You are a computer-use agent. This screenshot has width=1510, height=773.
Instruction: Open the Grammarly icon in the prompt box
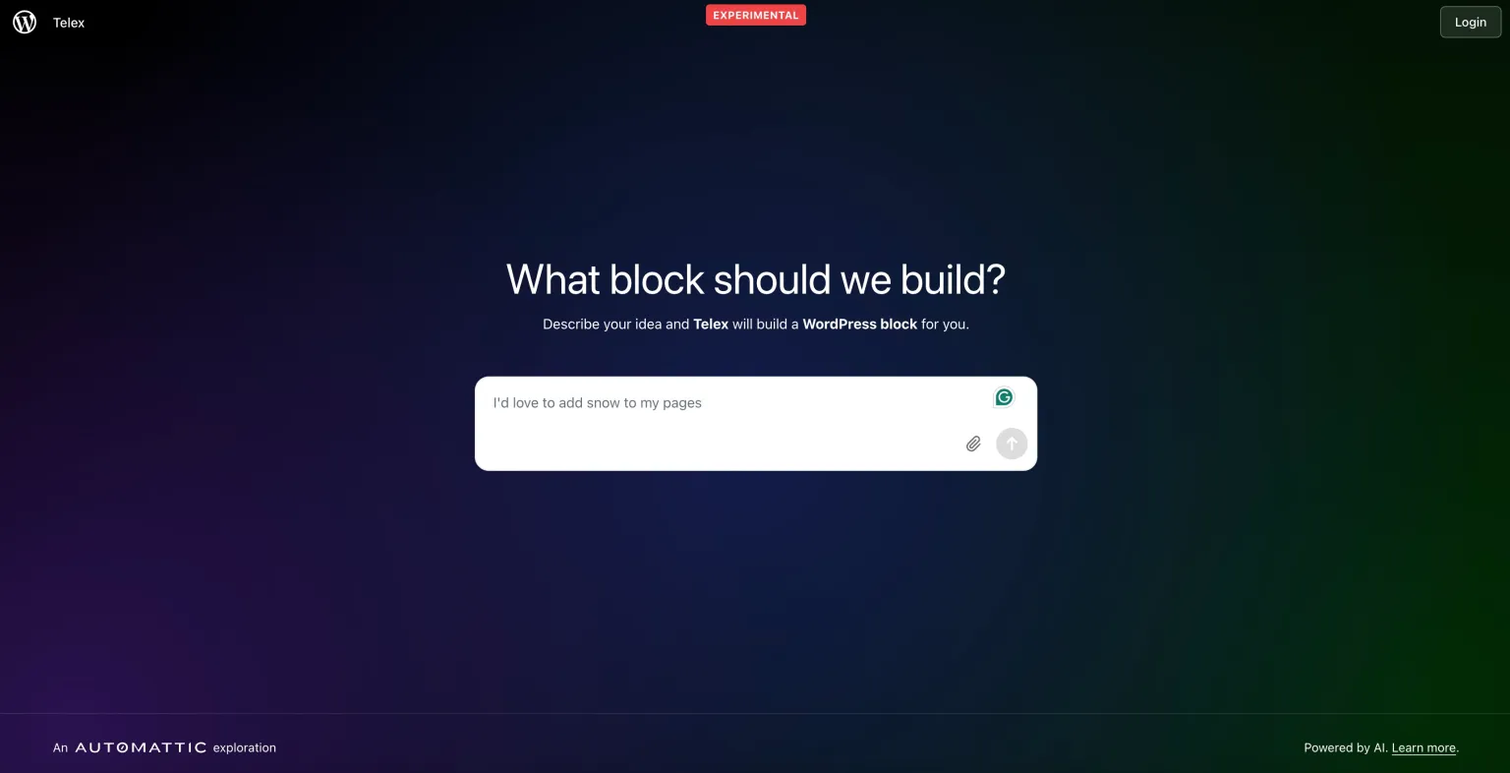1004,397
